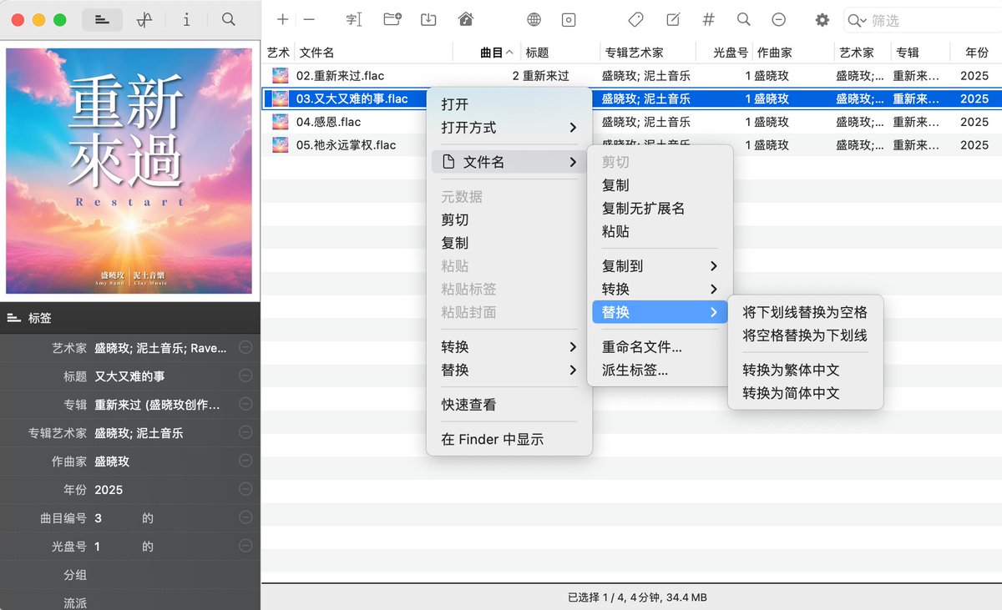Click the import tray arrow icon
Viewport: 1002px width, 610px height.
click(x=428, y=20)
